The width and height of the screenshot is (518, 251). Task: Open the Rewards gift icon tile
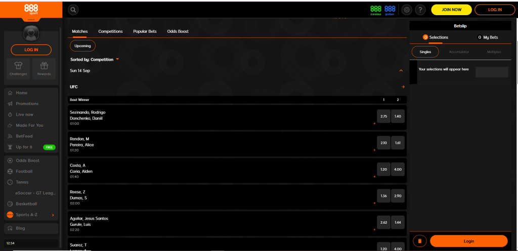point(44,68)
